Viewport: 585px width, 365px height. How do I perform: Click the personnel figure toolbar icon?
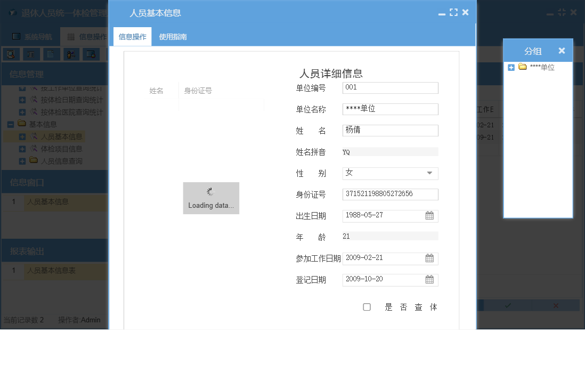click(x=71, y=54)
